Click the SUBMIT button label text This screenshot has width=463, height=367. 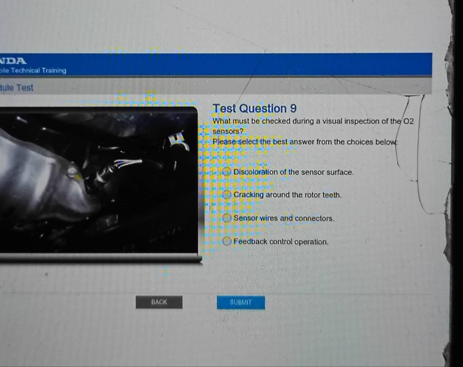click(241, 302)
